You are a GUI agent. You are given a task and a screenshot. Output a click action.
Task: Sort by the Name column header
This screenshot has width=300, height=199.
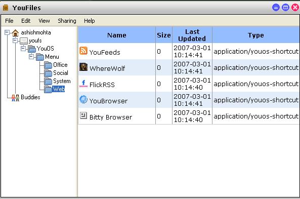(117, 35)
